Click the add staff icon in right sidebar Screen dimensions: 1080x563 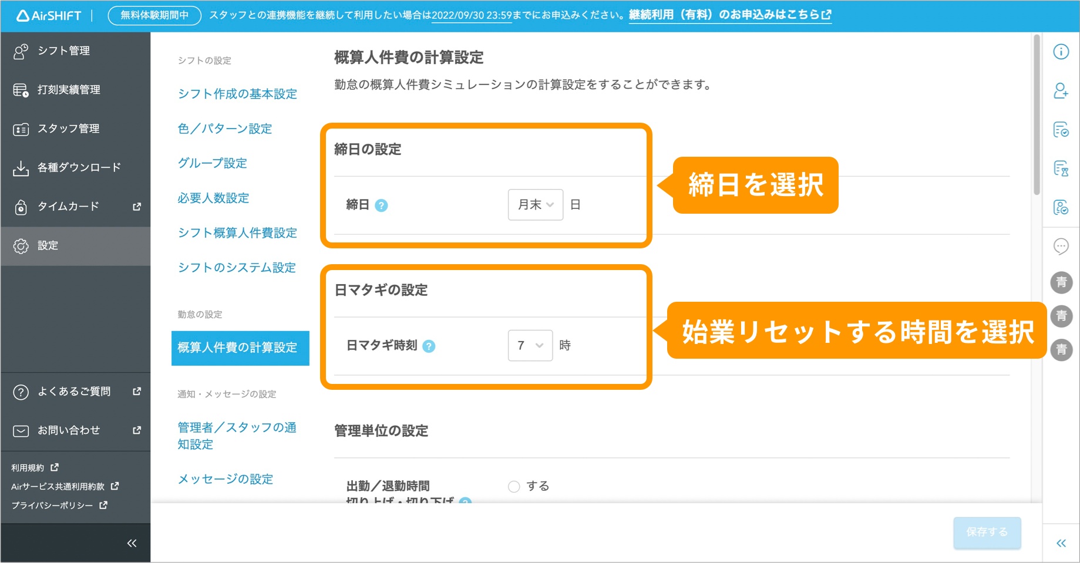pos(1061,90)
